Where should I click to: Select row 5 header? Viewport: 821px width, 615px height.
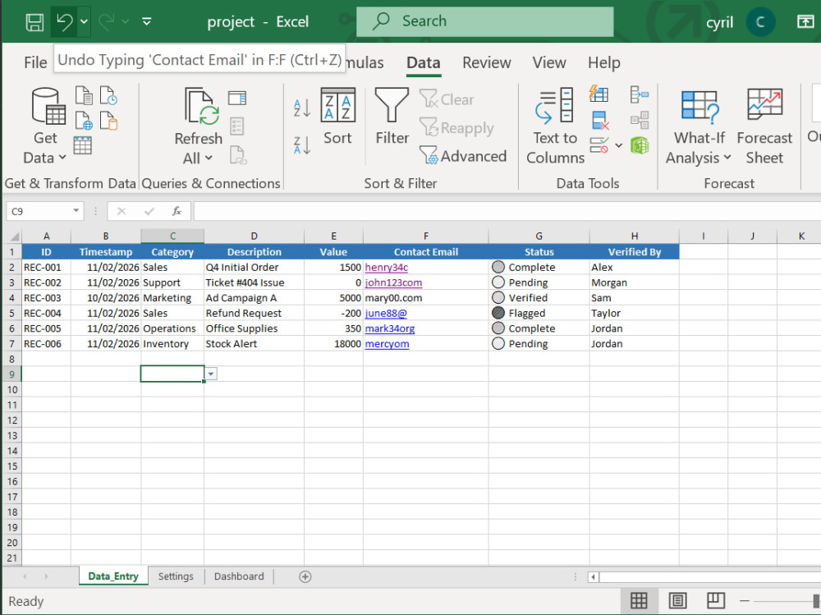click(12, 314)
